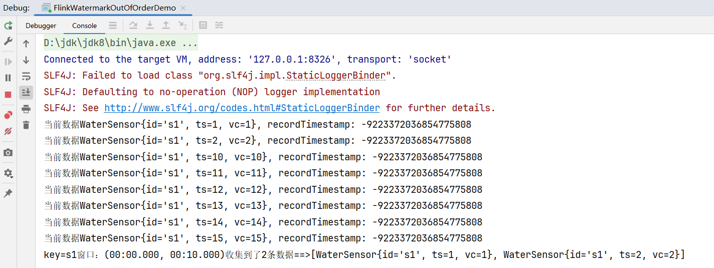Pin the debug tab
714x268 pixels.
click(x=8, y=193)
